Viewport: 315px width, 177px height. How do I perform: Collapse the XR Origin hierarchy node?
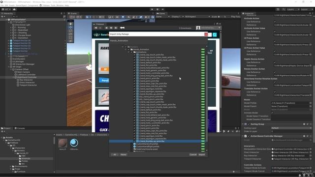point(9,67)
